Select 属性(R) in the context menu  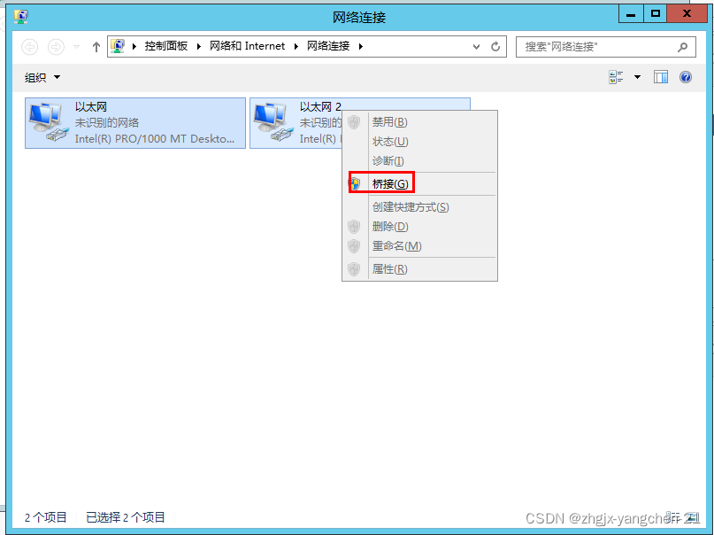click(x=390, y=269)
